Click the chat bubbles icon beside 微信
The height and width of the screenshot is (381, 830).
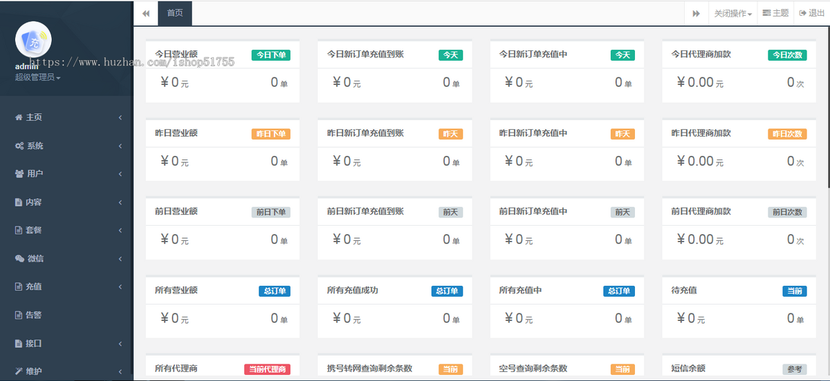coord(19,259)
